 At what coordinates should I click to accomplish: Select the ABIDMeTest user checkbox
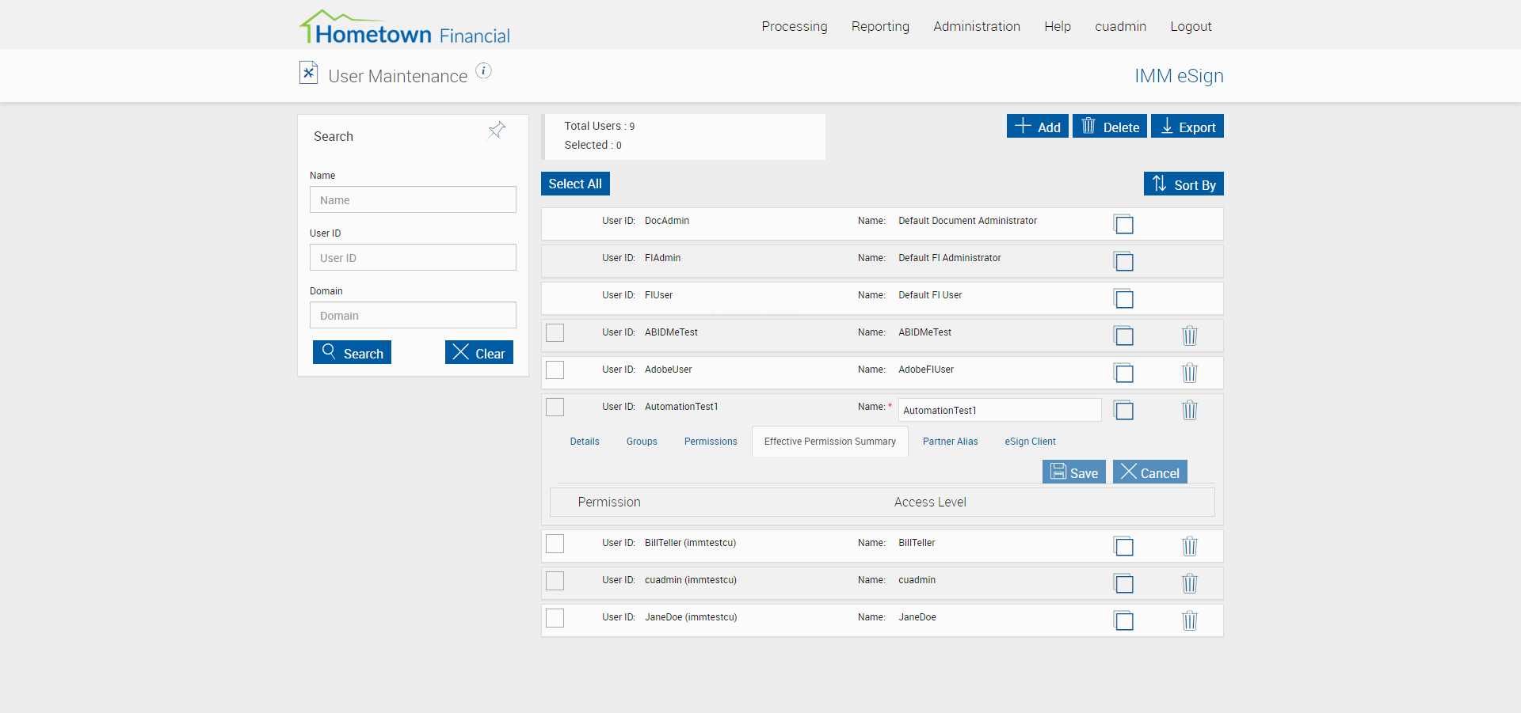pos(555,332)
